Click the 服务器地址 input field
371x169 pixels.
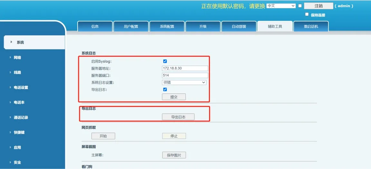pyautogui.click(x=185, y=68)
